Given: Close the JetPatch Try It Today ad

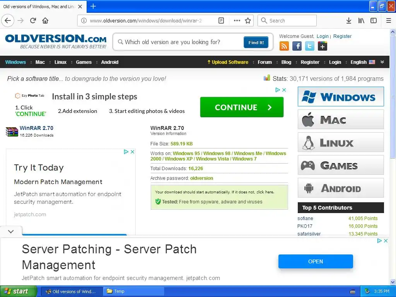Looking at the screenshot, I should [x=132, y=152].
